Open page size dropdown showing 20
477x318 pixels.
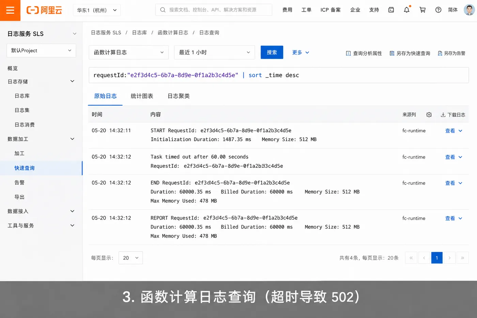pyautogui.click(x=130, y=258)
